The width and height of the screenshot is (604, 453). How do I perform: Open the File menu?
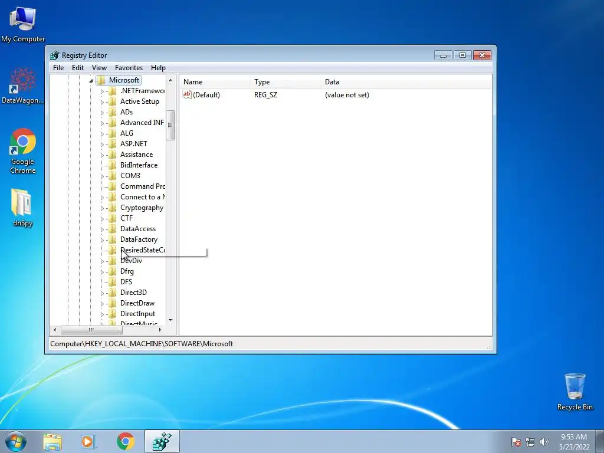click(x=58, y=68)
